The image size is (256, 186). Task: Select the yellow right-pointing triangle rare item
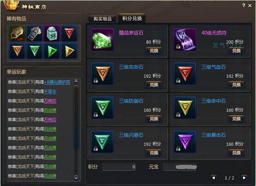click(69, 51)
